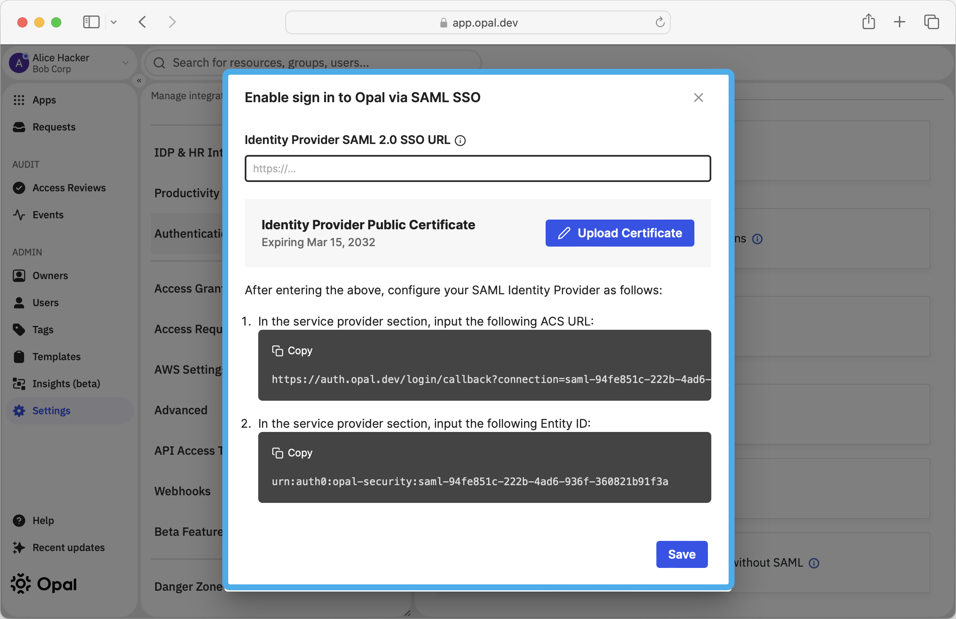Open a new browser tab

click(x=899, y=22)
